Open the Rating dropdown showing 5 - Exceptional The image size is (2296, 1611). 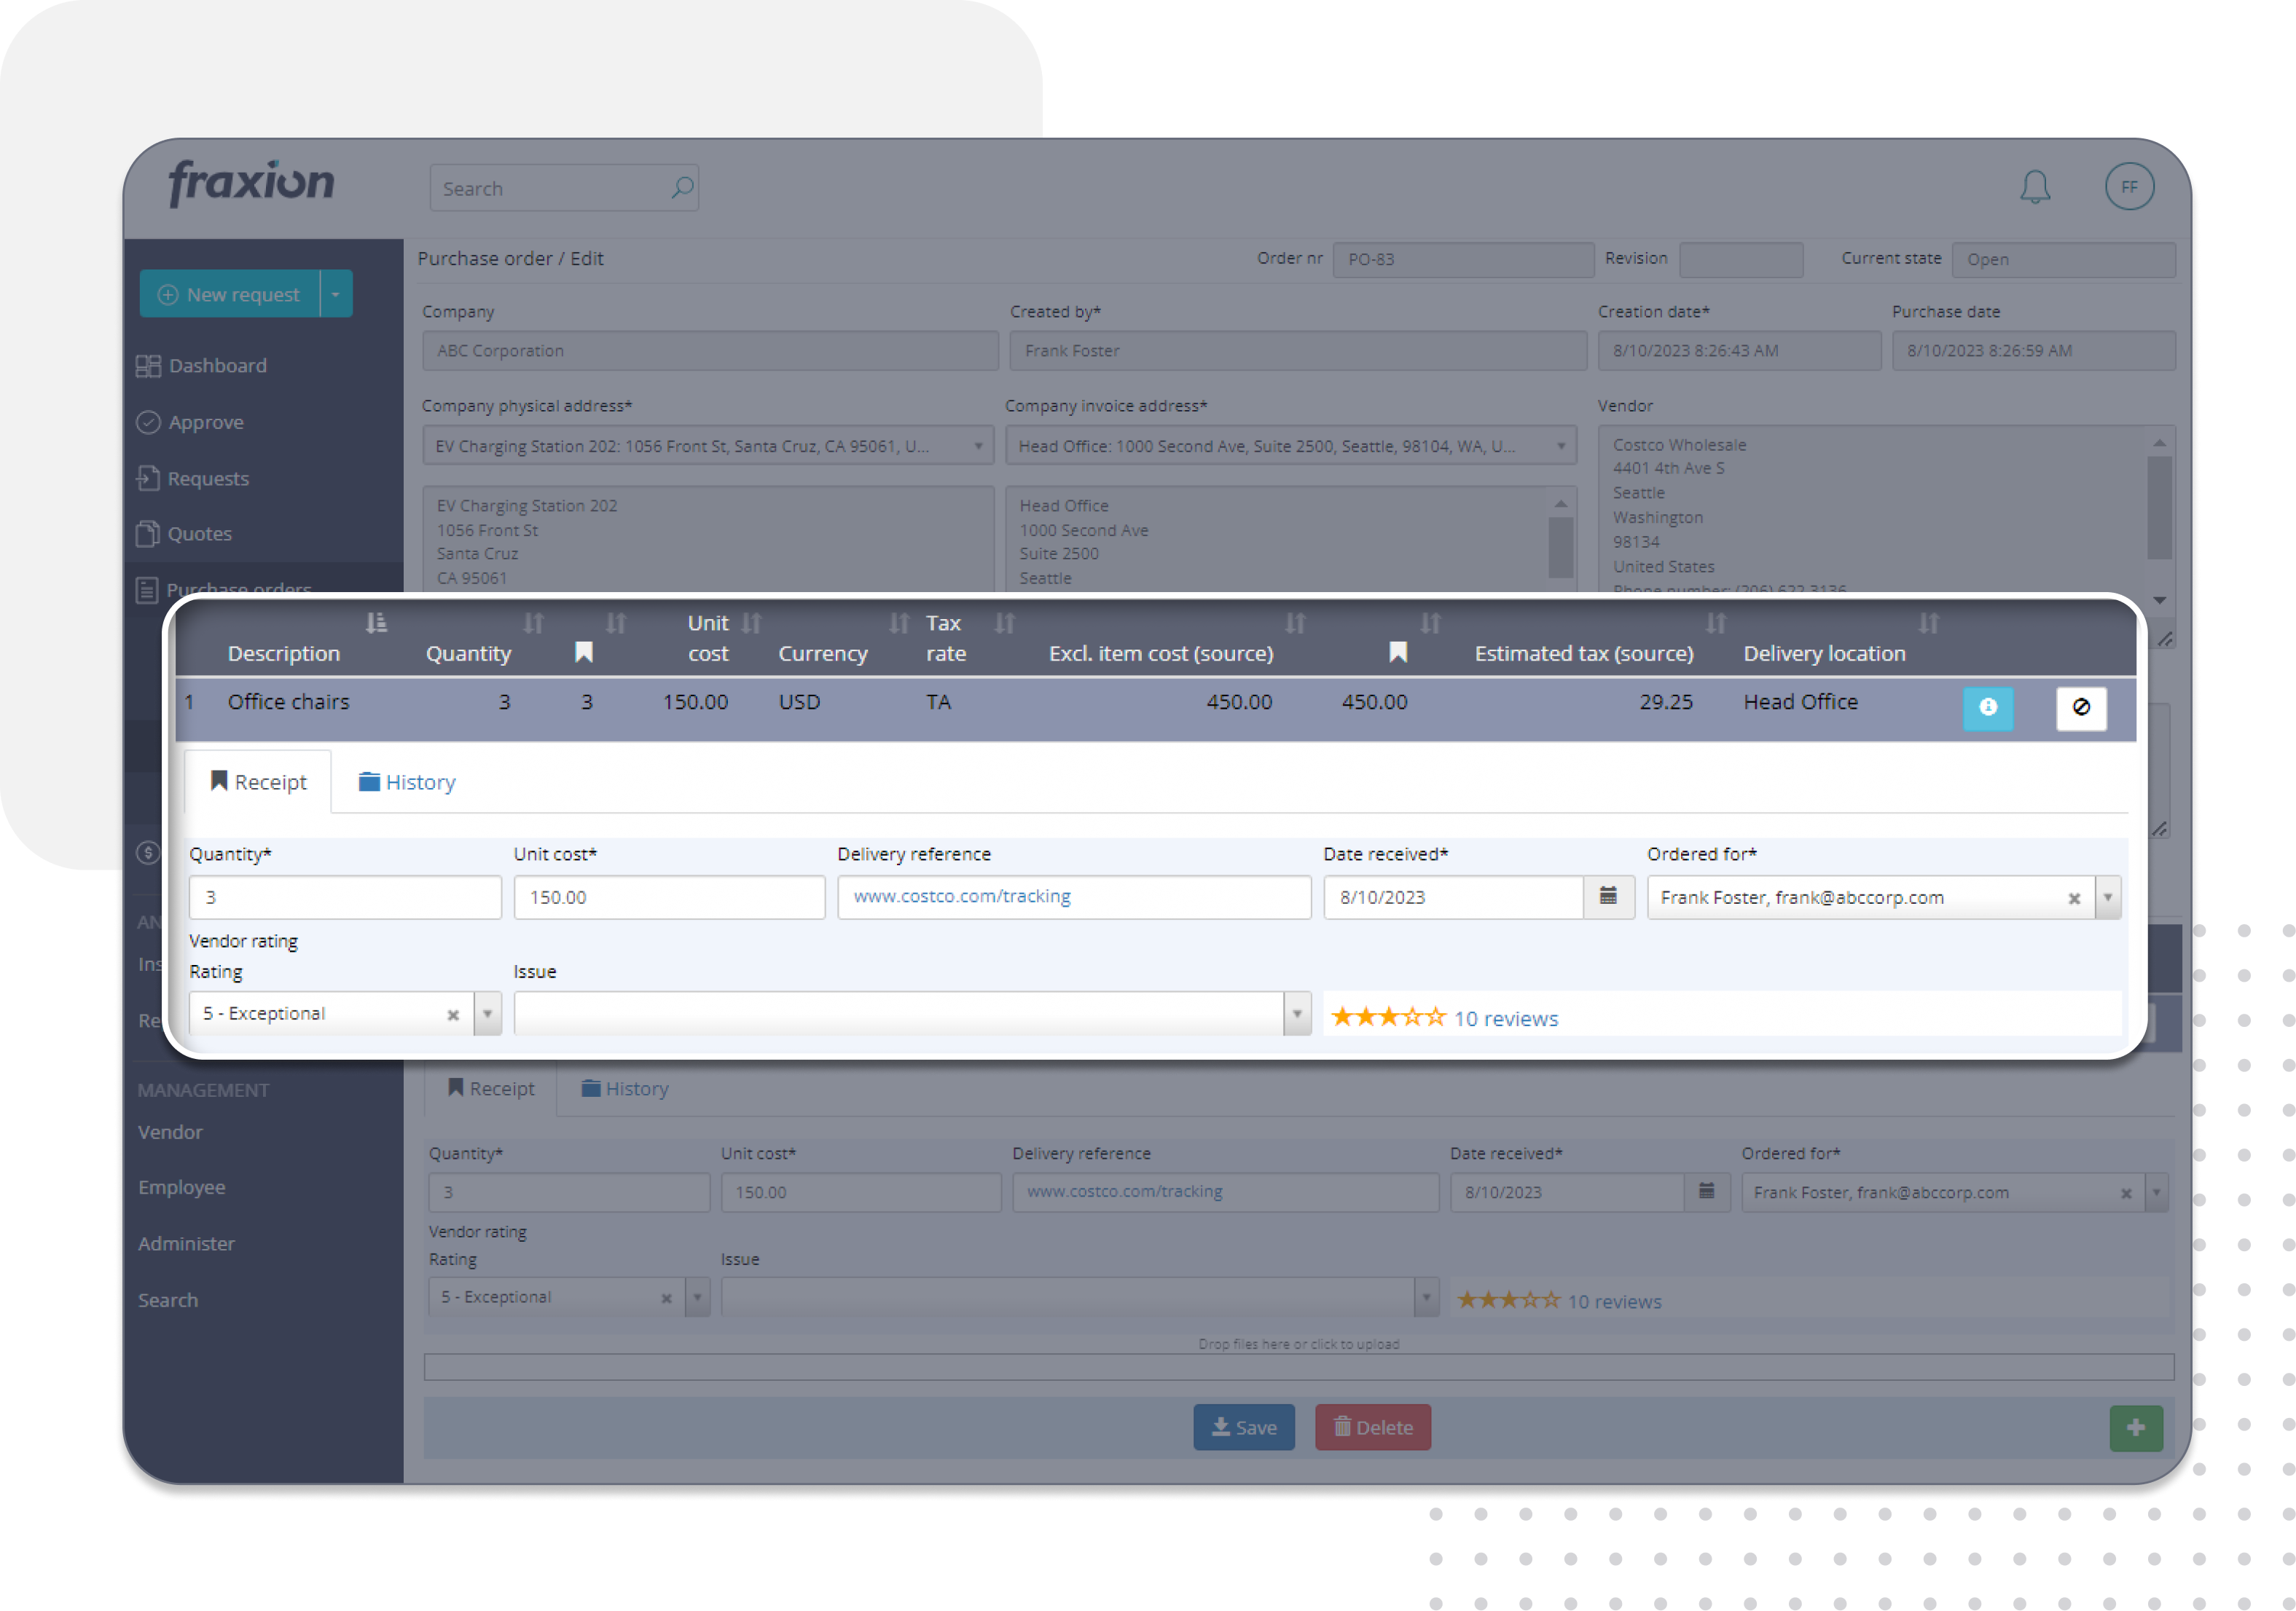(x=488, y=1012)
